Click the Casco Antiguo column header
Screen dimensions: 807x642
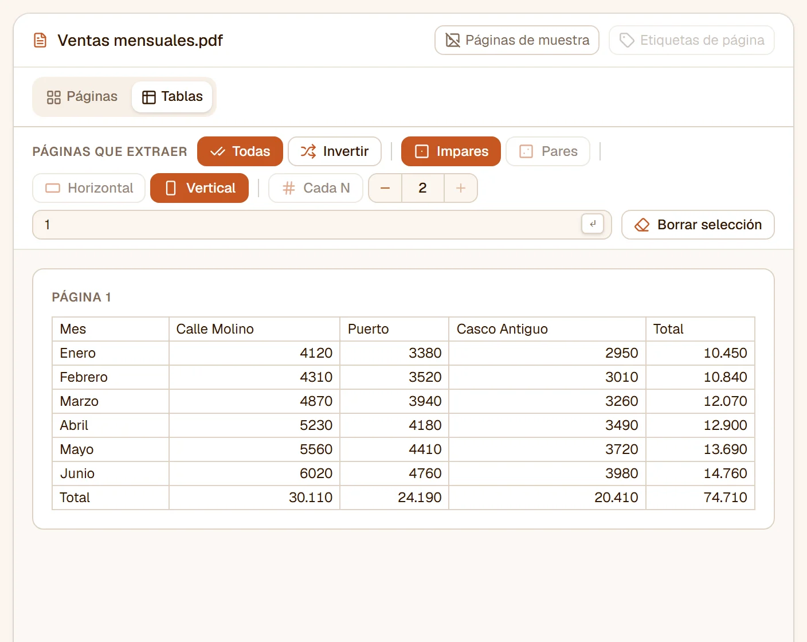[x=547, y=329]
